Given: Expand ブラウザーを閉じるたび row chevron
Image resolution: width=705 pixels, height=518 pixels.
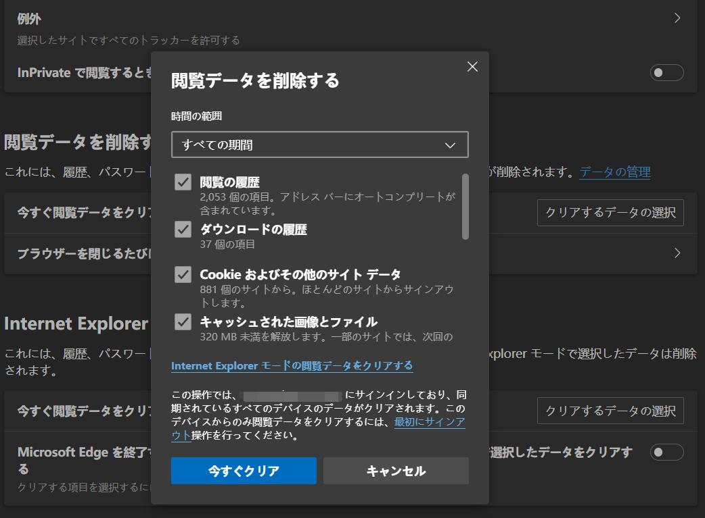Looking at the screenshot, I should click(x=677, y=253).
